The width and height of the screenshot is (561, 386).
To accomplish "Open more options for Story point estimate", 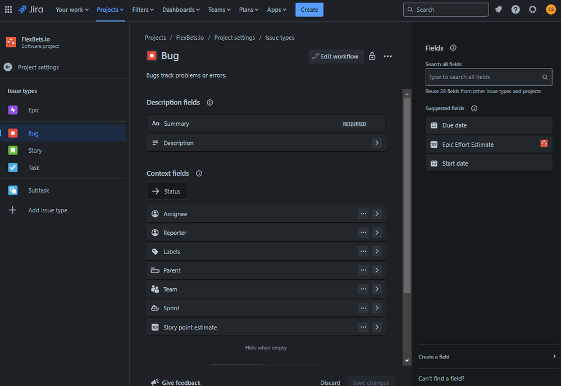I will click(363, 327).
